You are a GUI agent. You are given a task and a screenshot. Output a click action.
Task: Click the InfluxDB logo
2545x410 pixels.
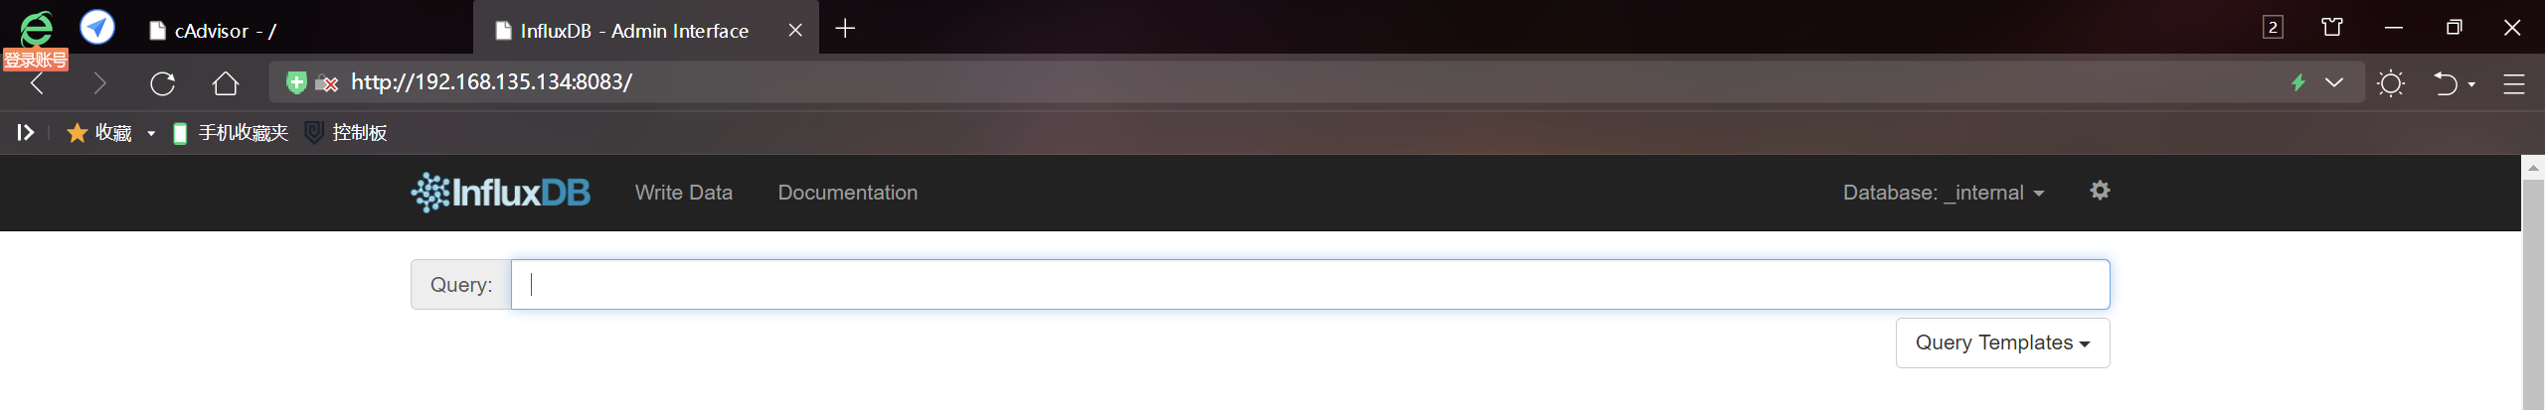coord(501,193)
